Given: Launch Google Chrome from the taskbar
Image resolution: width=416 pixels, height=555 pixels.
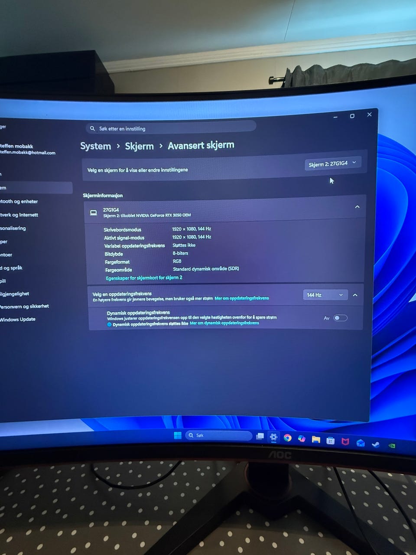Looking at the screenshot, I should [x=287, y=438].
